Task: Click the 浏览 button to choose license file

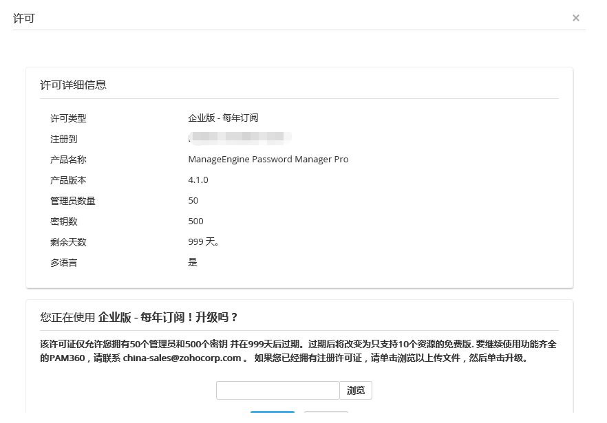Action: [356, 390]
